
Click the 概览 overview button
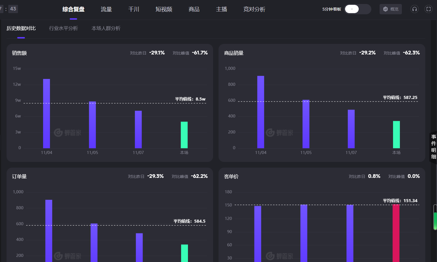pos(391,9)
